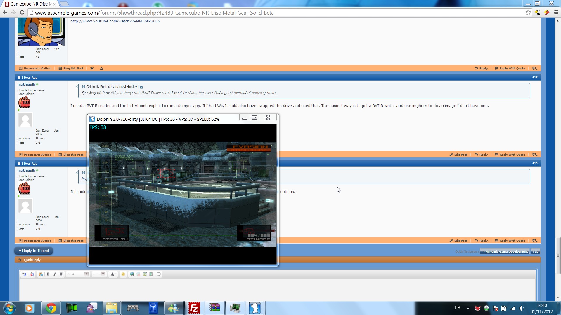
Task: Open the #19 post permalink
Action: point(535,163)
